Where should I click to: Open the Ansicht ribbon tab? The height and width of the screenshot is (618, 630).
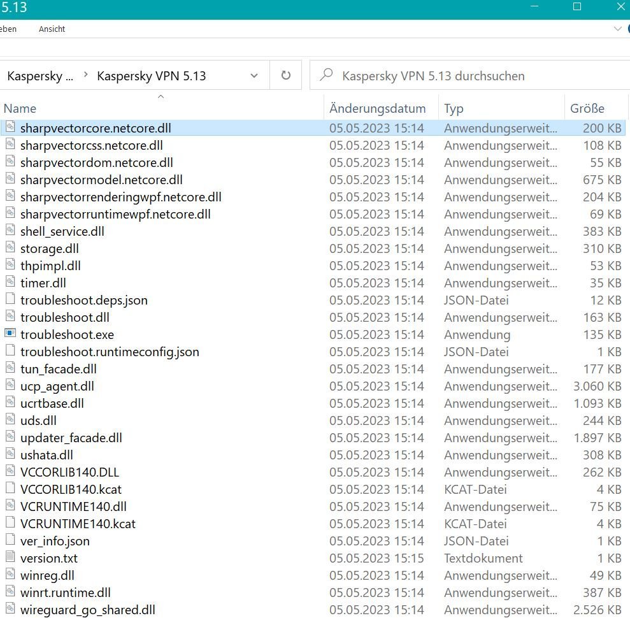[x=52, y=29]
